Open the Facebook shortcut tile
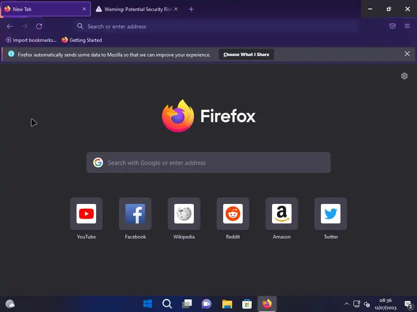 [x=135, y=214]
